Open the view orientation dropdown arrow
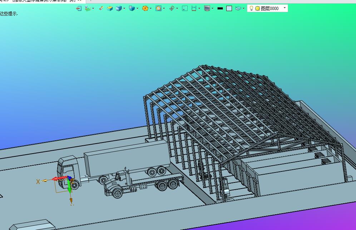Viewport: 356px width, 230px height. (137, 9)
